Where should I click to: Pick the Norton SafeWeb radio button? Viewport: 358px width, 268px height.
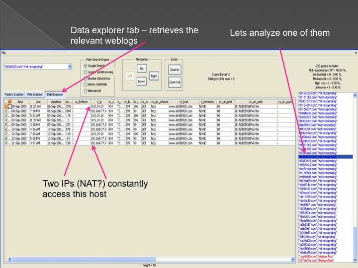(86, 84)
